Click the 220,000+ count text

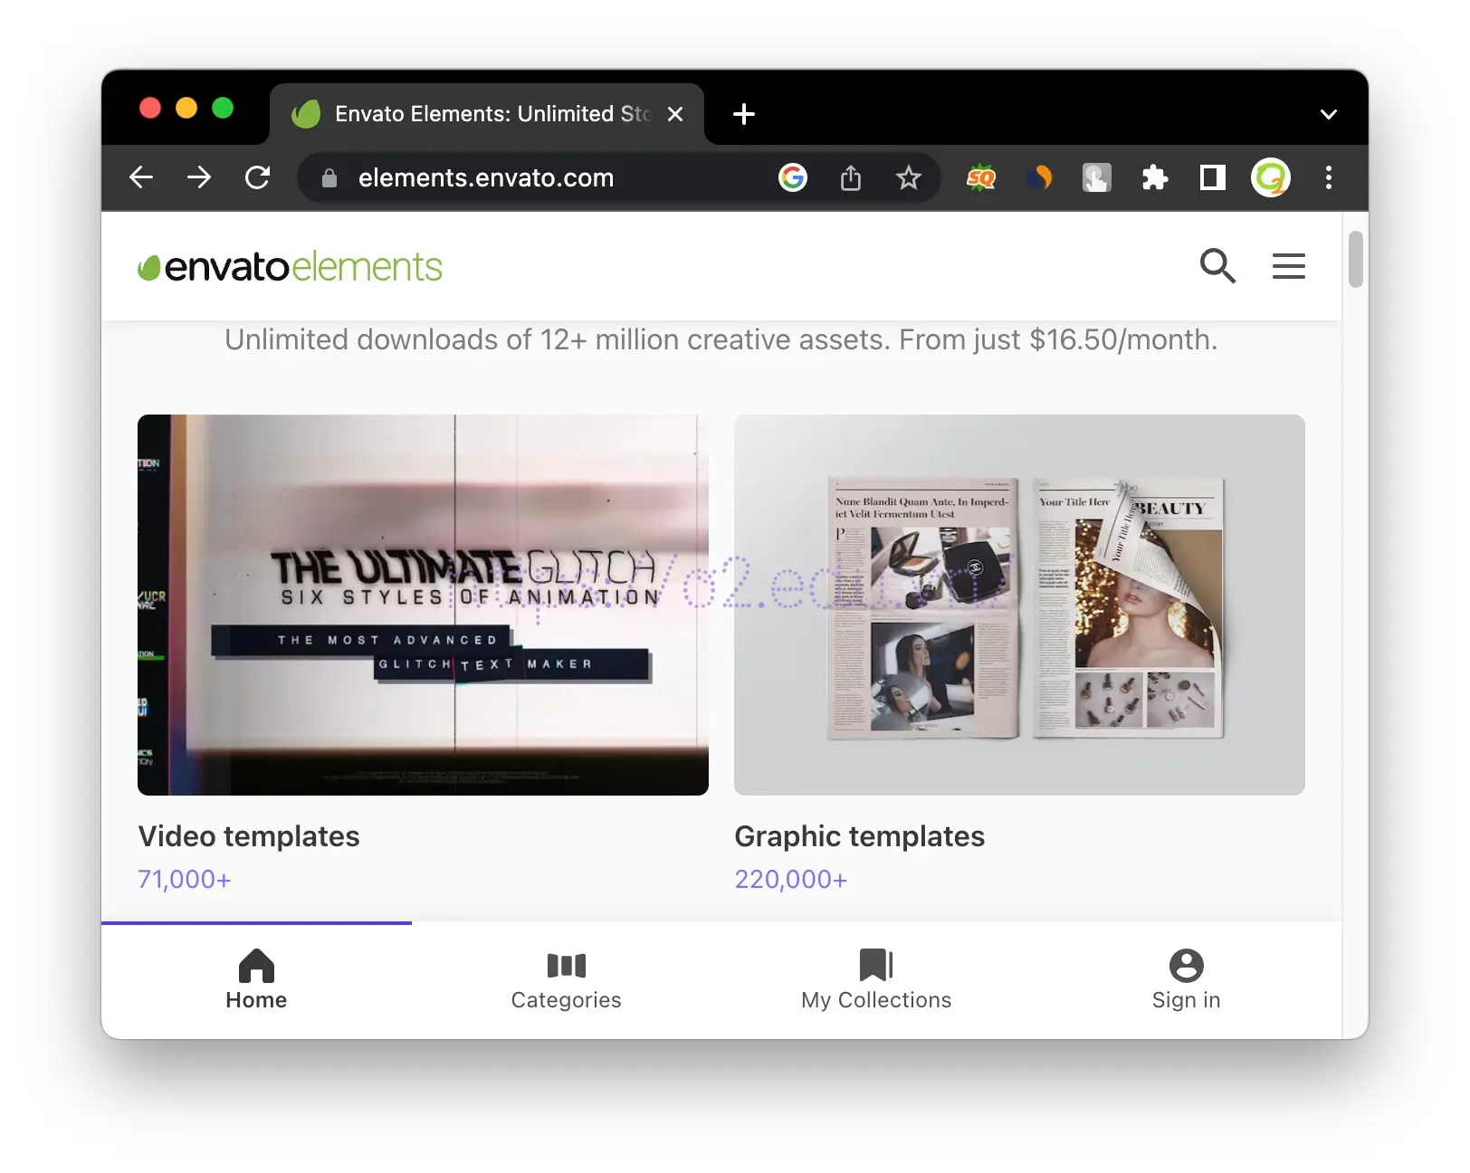pos(791,879)
